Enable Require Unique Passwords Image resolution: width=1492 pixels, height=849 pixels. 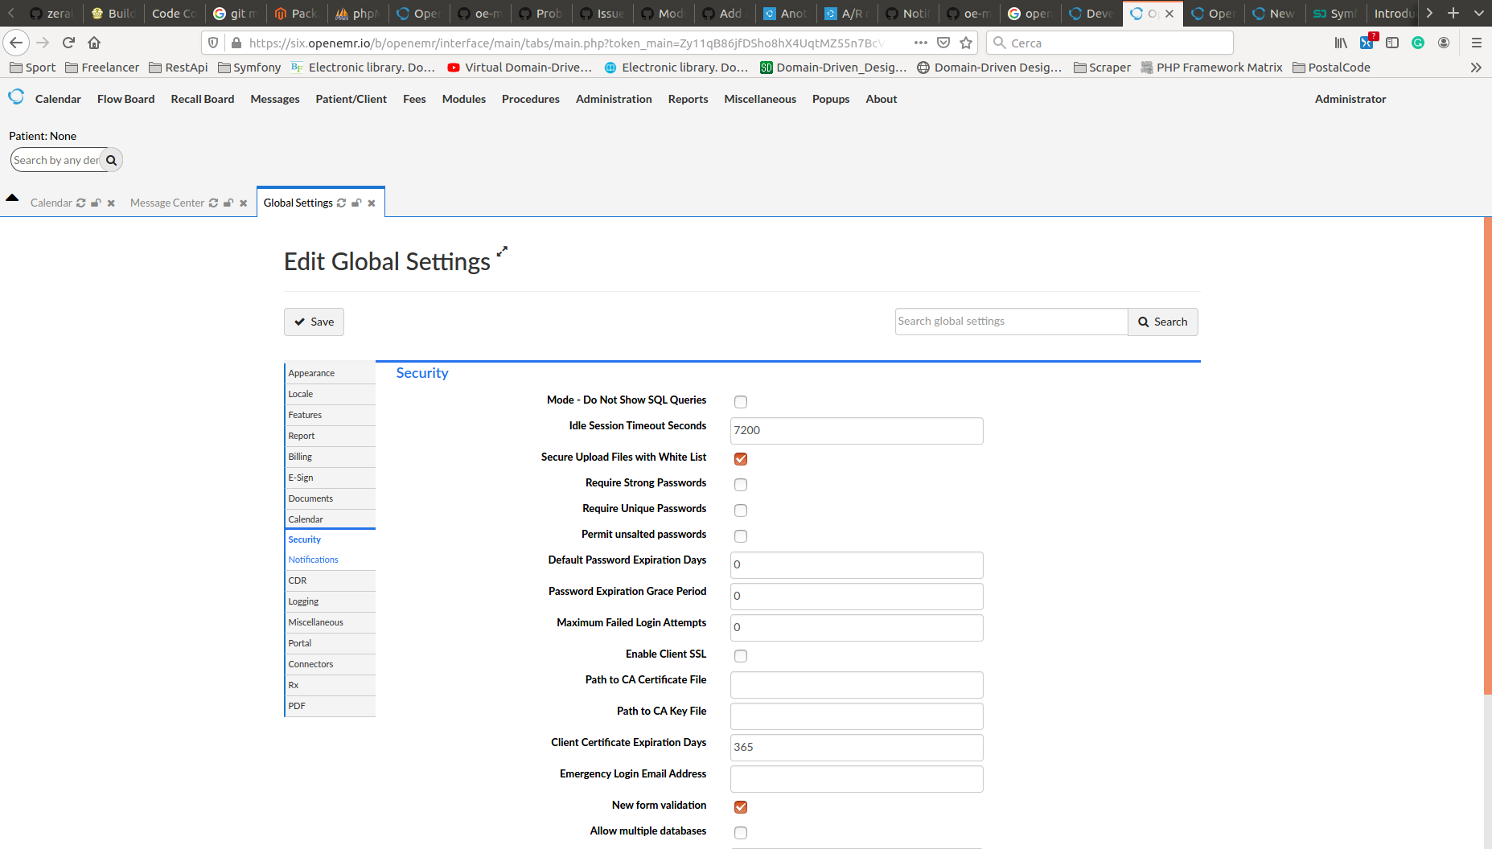click(x=741, y=511)
